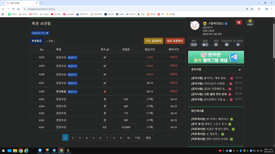
Task: Click the 일일 일괄확인 button
Action: pos(175,41)
